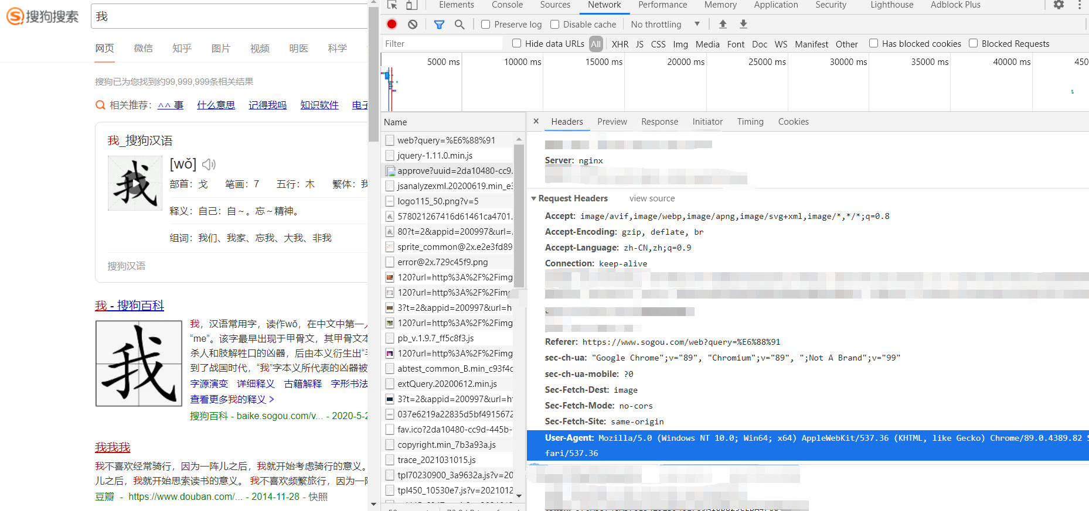Select the web?query=%E6%88%91 request

click(x=448, y=140)
